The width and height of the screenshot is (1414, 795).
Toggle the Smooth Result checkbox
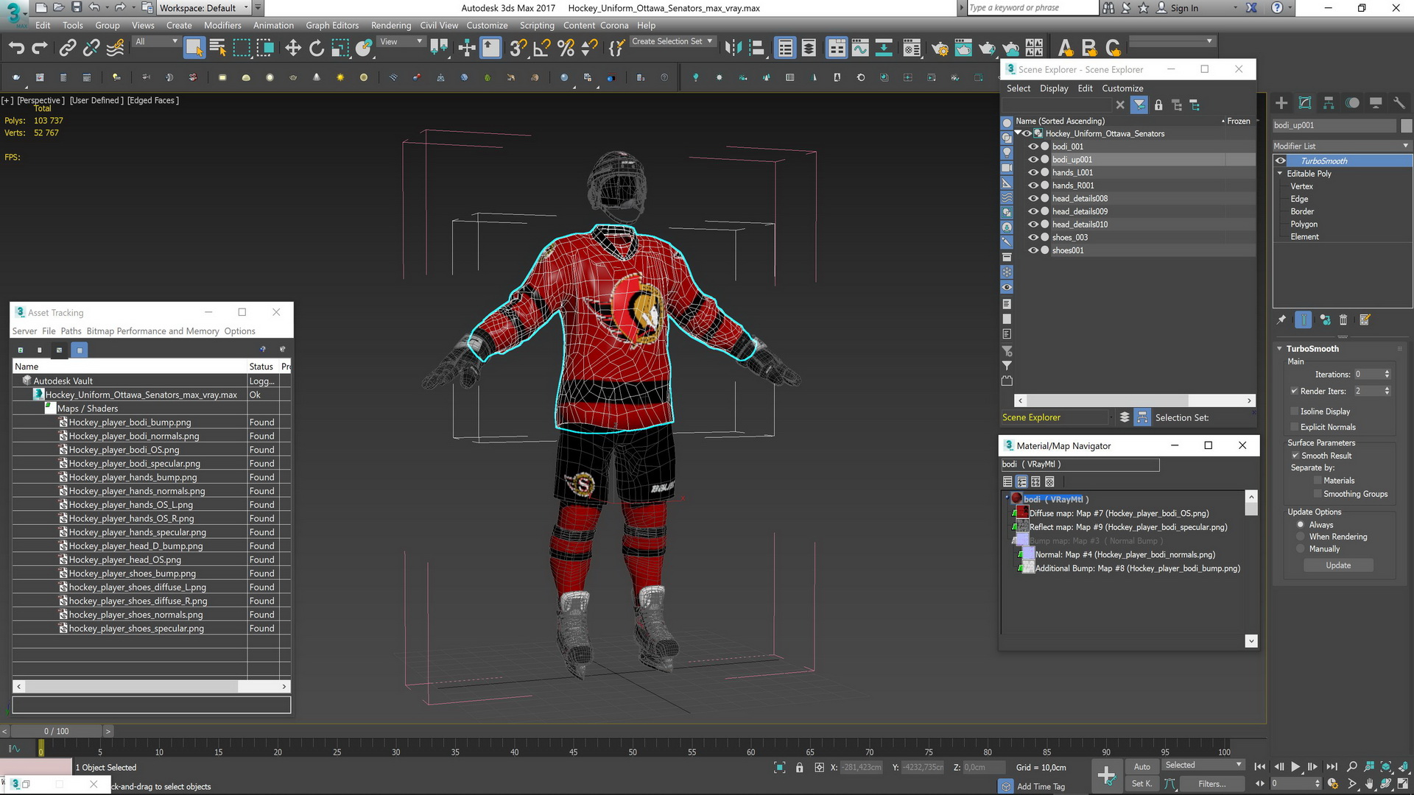click(1295, 456)
